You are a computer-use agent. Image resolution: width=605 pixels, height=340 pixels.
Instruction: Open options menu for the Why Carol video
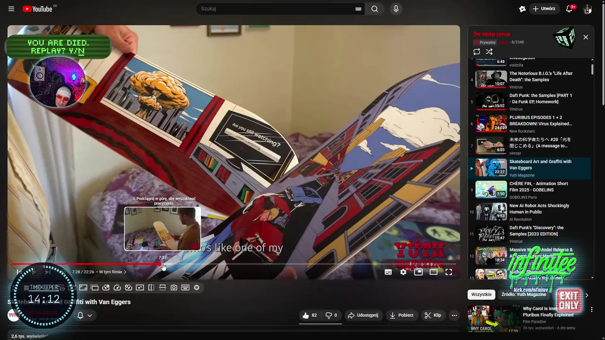click(x=592, y=310)
